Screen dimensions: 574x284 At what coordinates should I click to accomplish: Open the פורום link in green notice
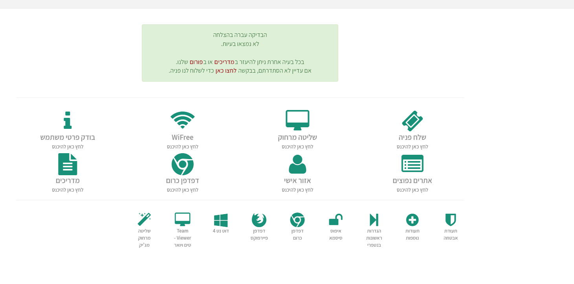pos(196,62)
